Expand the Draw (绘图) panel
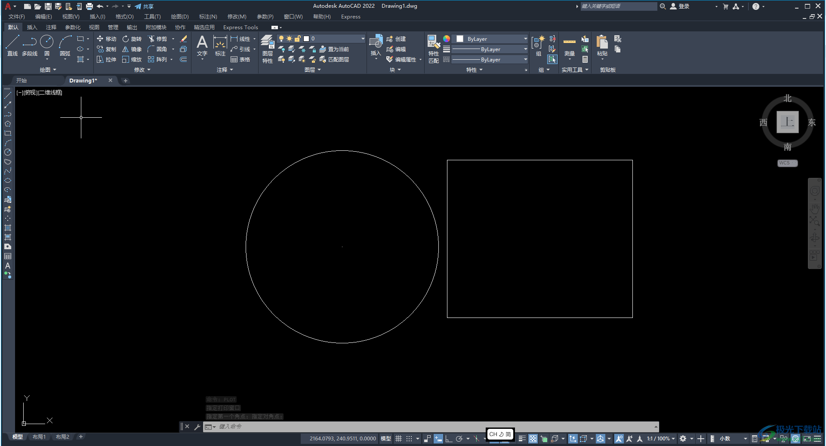This screenshot has height=446, width=826. 48,70
